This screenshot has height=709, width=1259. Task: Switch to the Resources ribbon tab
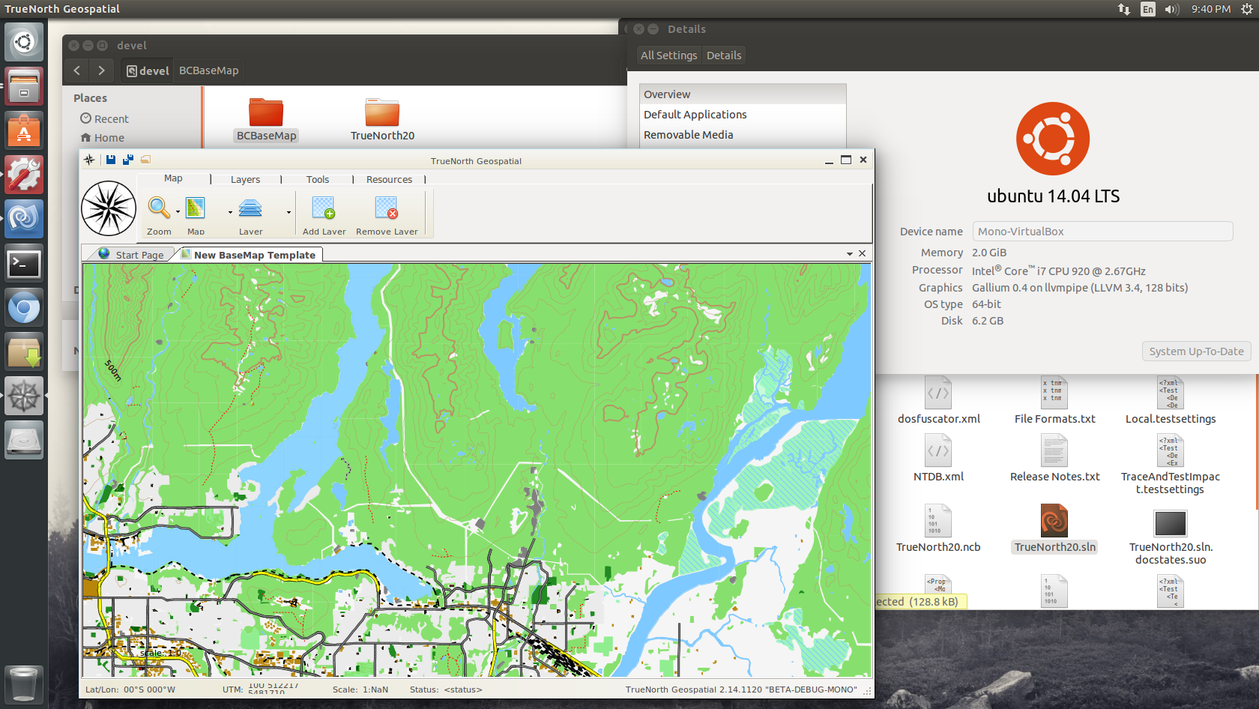[x=389, y=179]
